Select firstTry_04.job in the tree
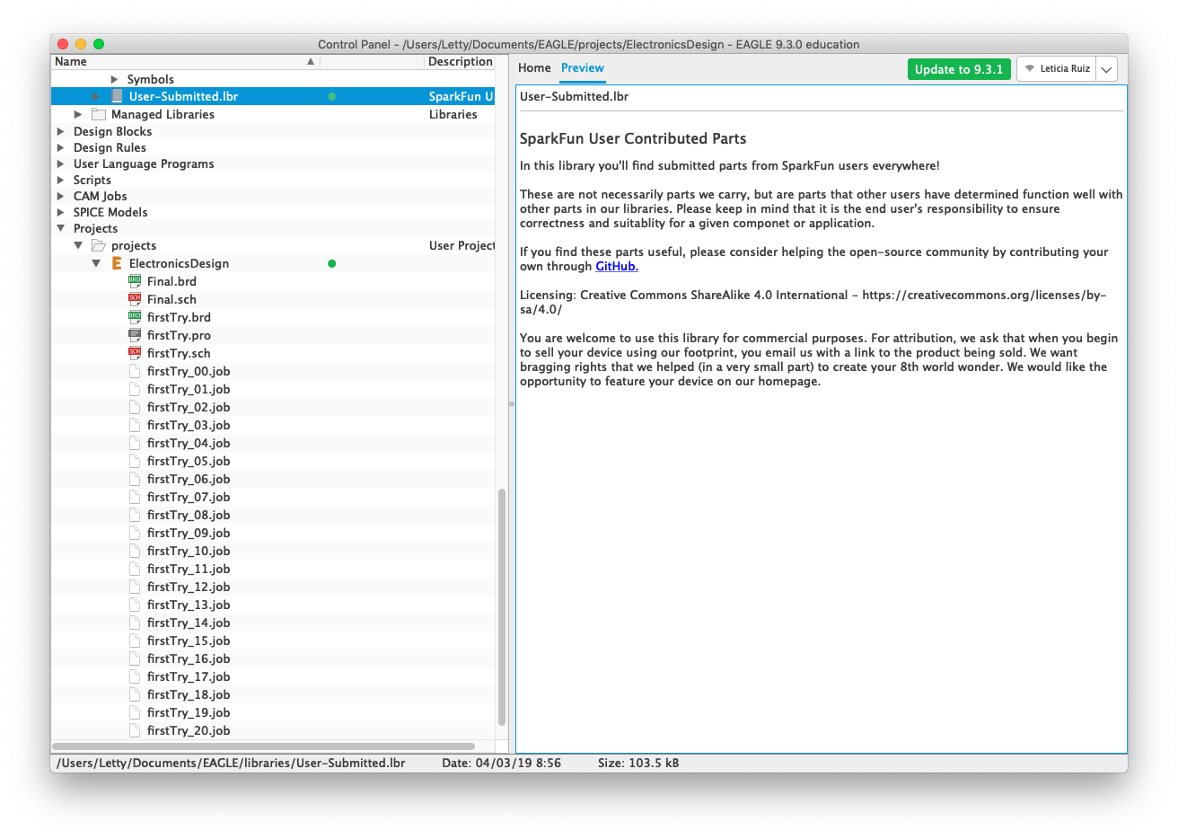 tap(189, 443)
